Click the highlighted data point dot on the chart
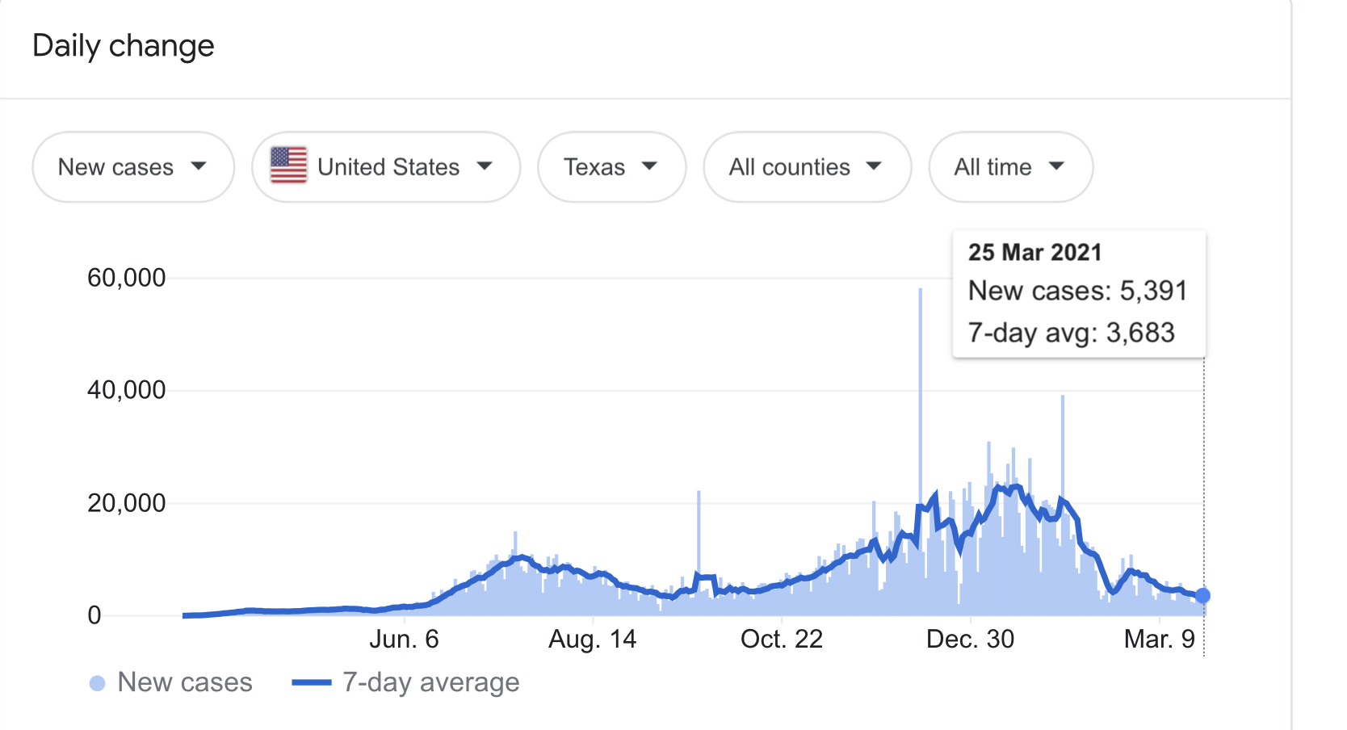Viewport: 1347px width, 730px height. point(1202,595)
